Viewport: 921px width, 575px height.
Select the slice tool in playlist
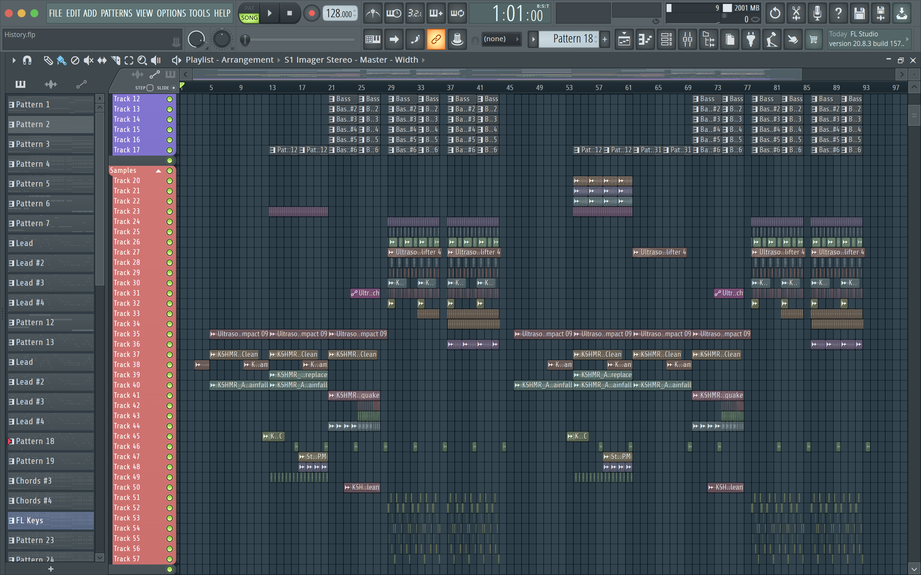coord(116,60)
